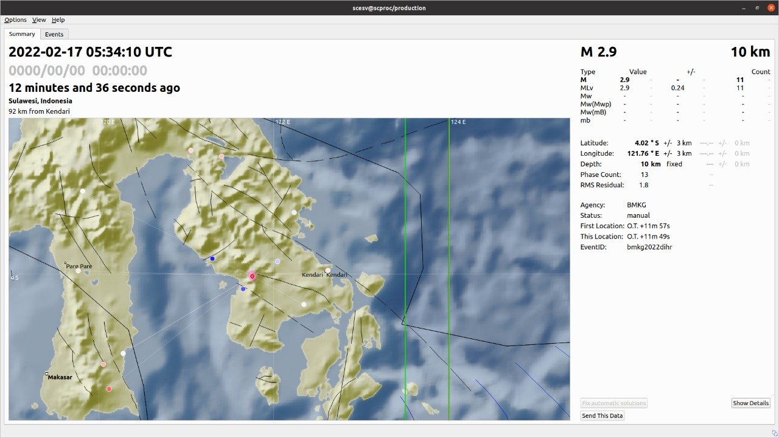
Task: Click the red station dot southeast of Makasar
Action: (x=109, y=389)
